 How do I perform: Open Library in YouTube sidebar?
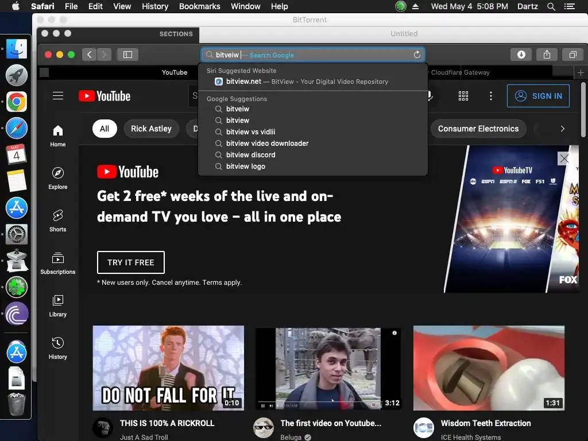(58, 305)
